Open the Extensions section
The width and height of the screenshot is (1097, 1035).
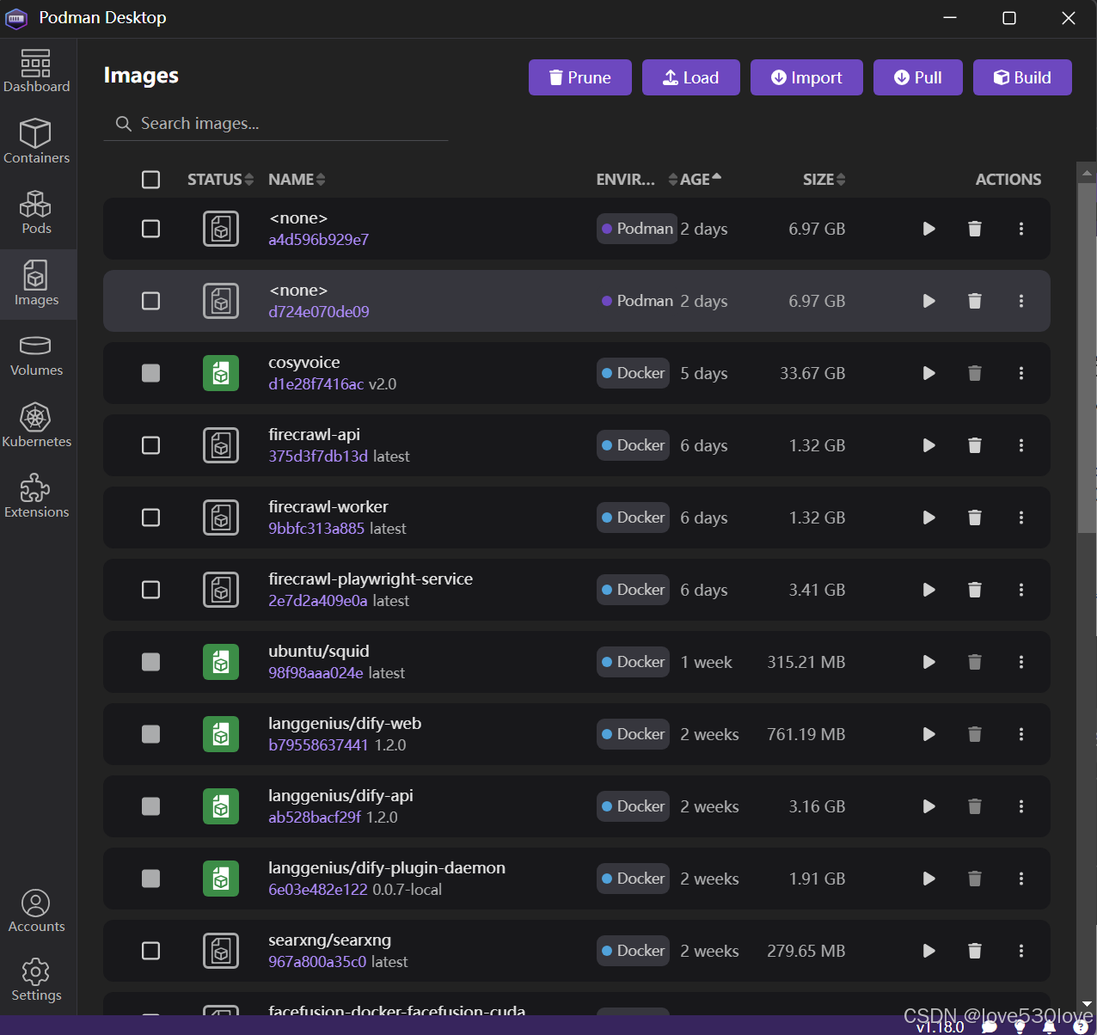(37, 497)
